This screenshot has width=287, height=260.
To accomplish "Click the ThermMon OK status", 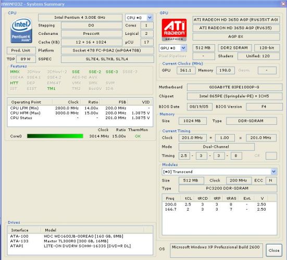I will 138,136.
